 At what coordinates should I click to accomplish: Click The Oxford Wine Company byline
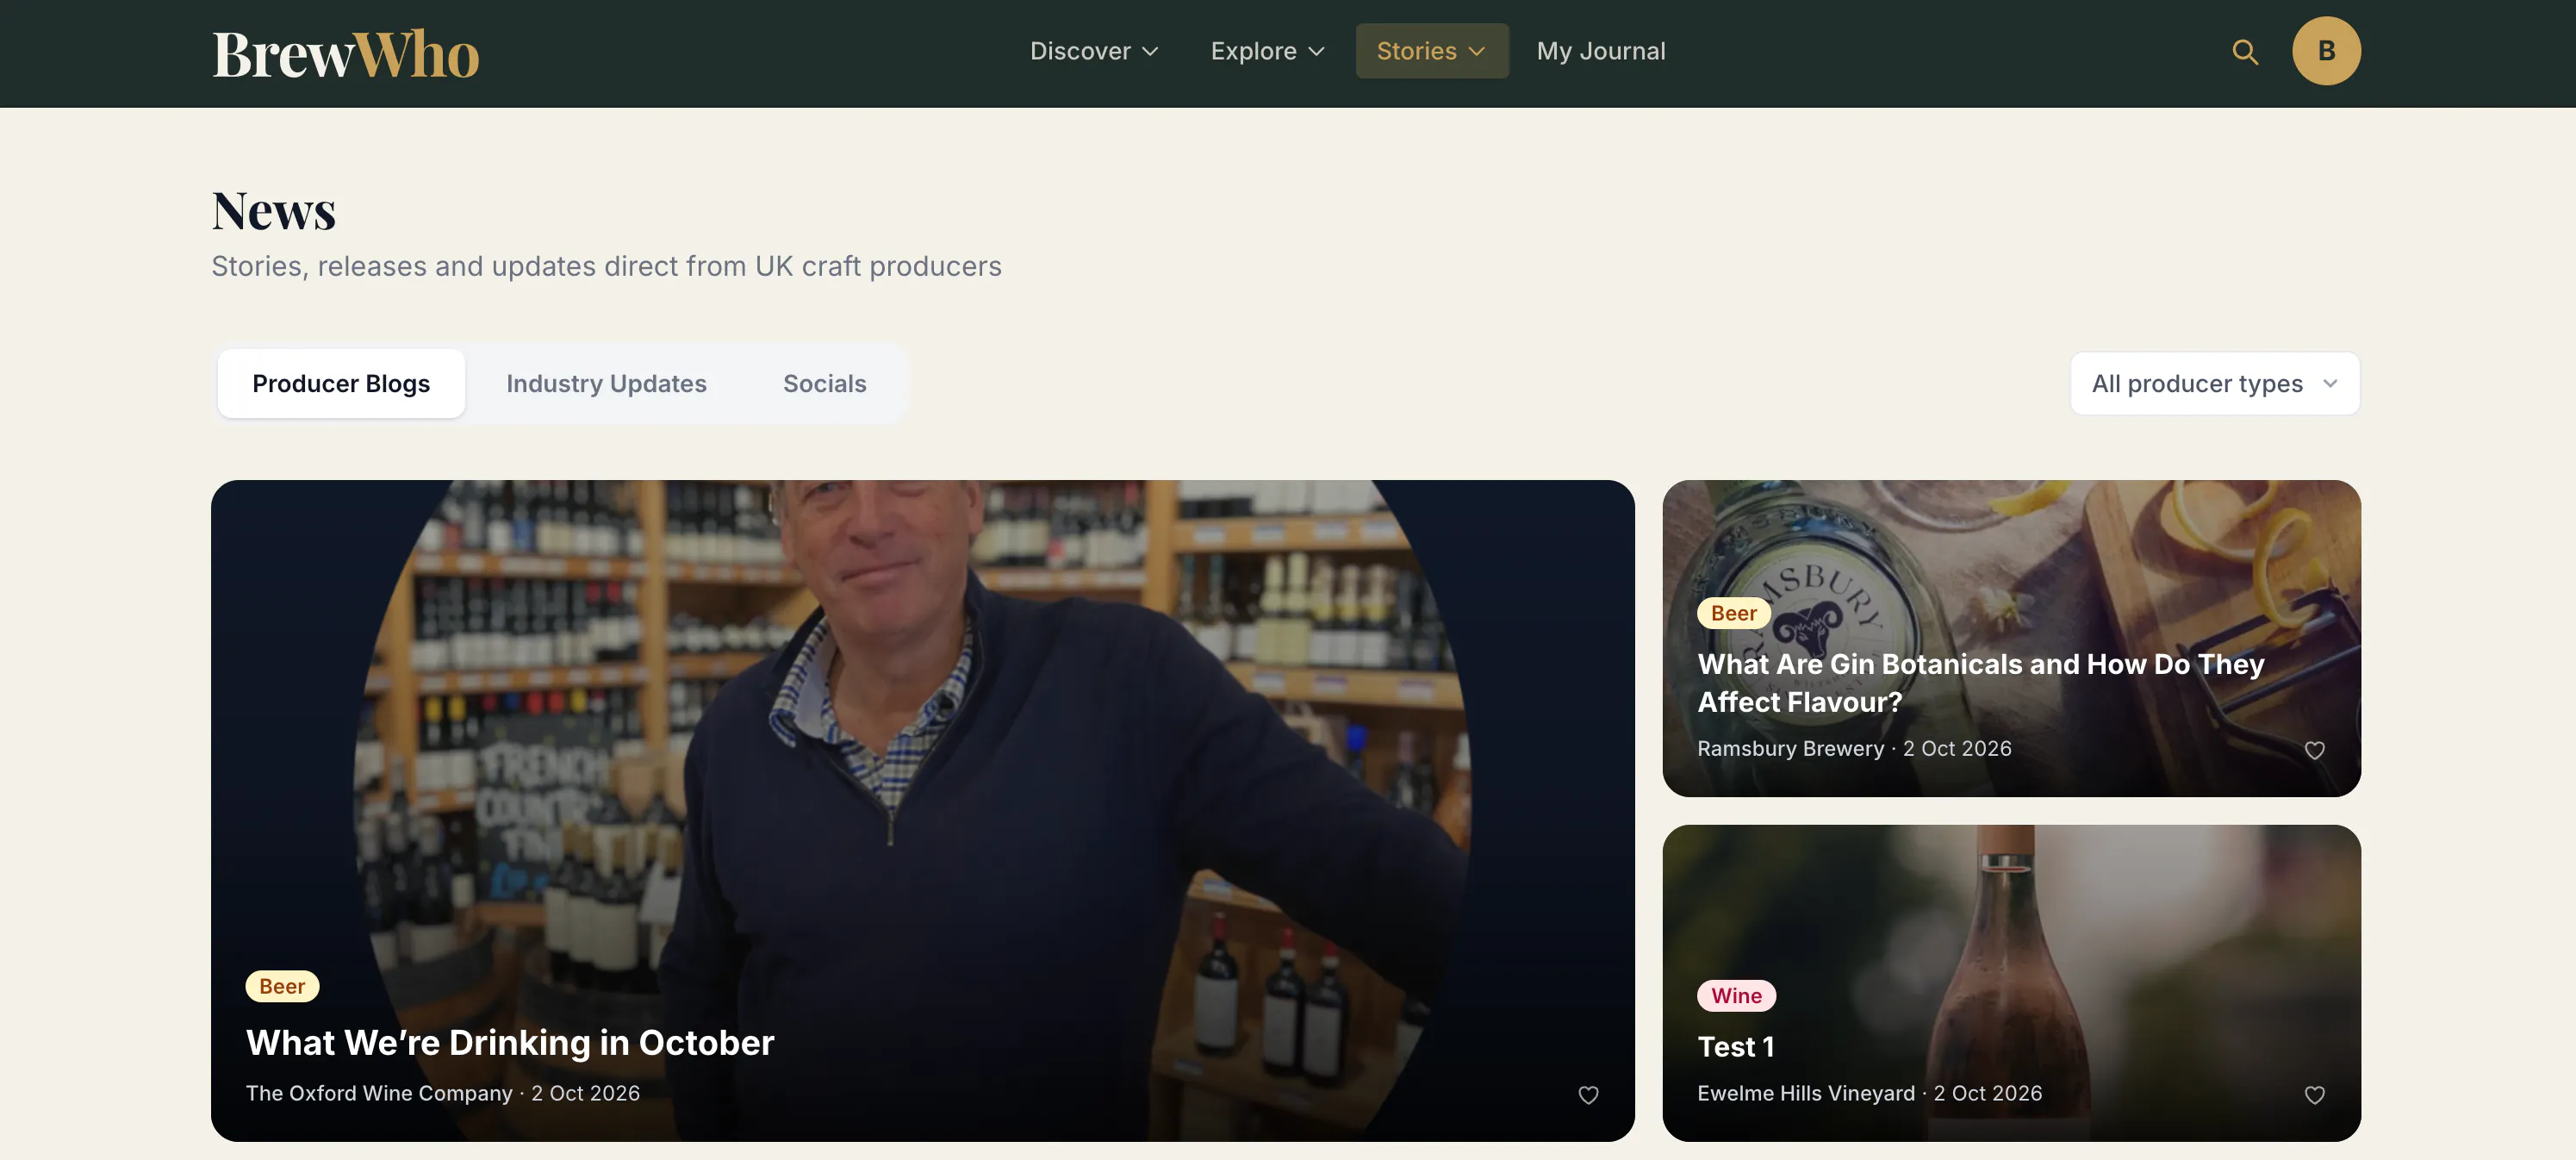pyautogui.click(x=379, y=1094)
